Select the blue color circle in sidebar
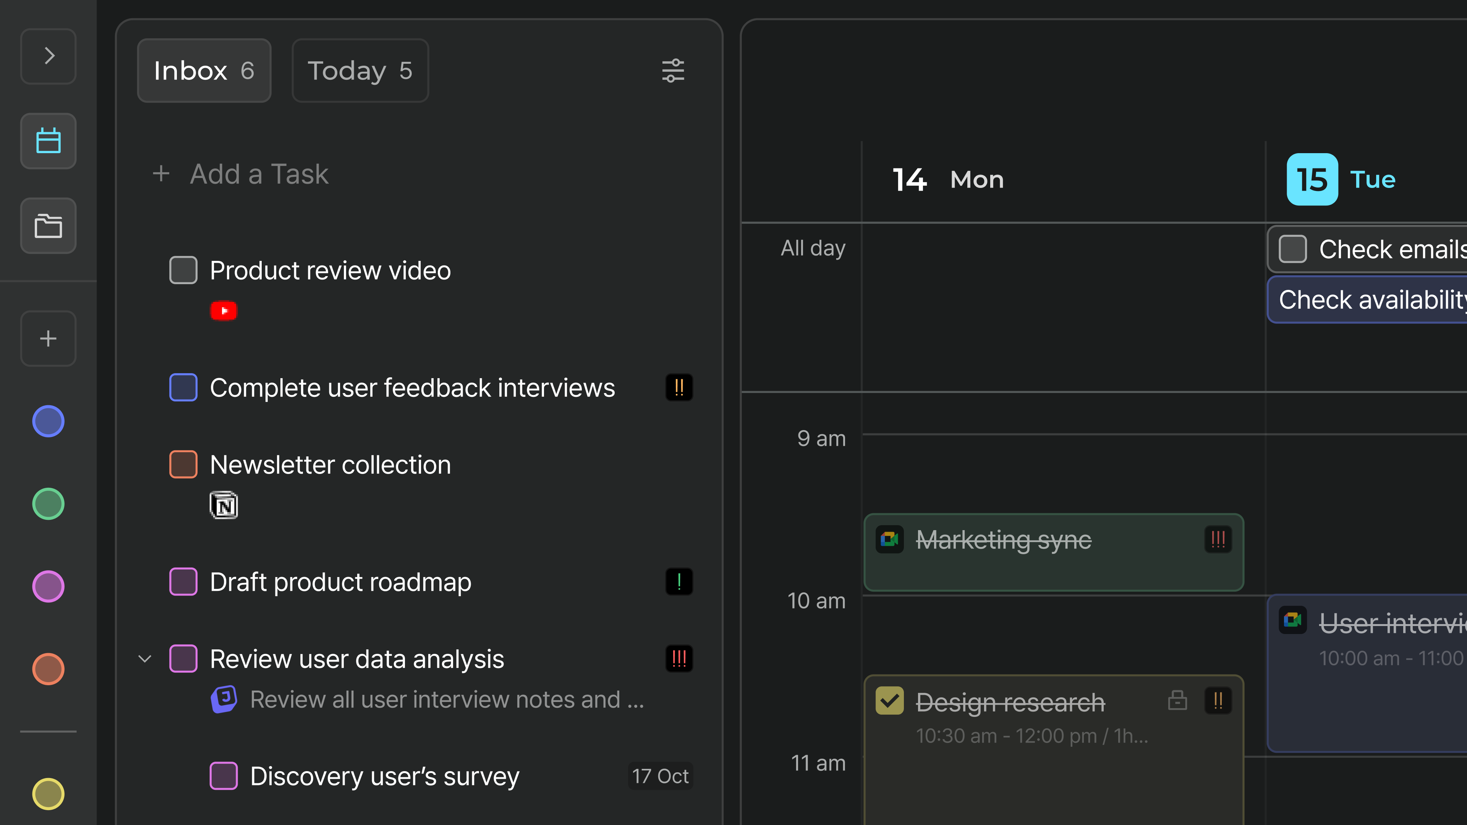Viewport: 1467px width, 825px height. coord(49,421)
